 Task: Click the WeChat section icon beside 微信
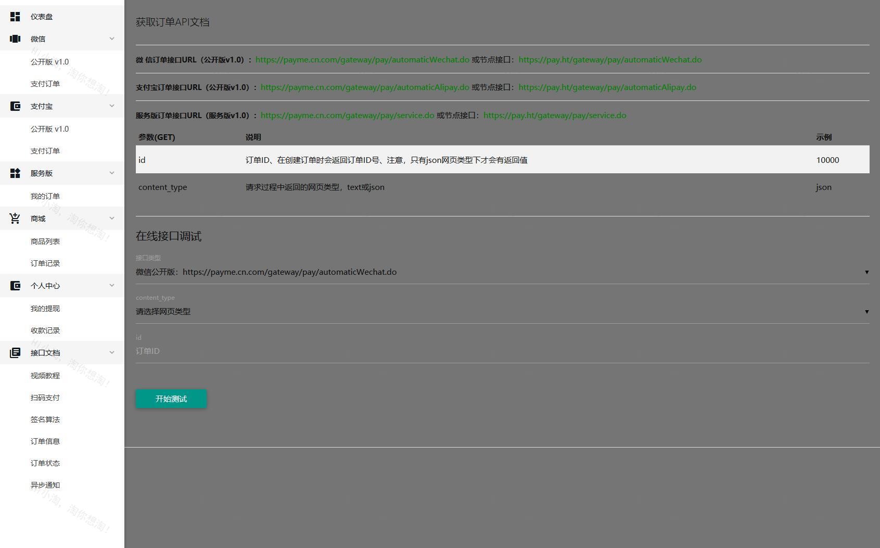click(x=15, y=39)
